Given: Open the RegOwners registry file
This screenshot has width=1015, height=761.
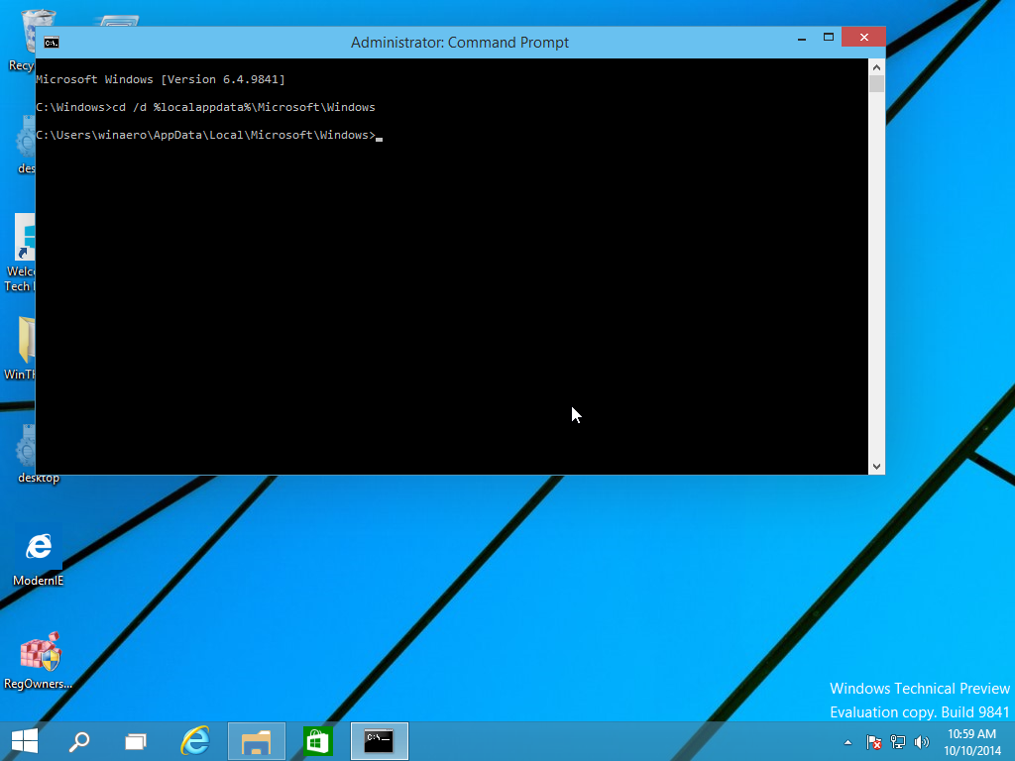Looking at the screenshot, I should (40, 654).
